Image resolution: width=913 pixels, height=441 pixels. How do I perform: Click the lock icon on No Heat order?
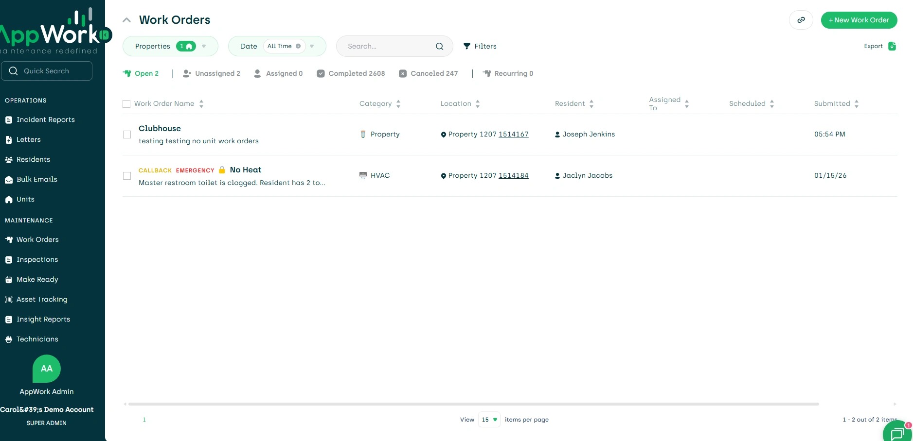(x=222, y=170)
